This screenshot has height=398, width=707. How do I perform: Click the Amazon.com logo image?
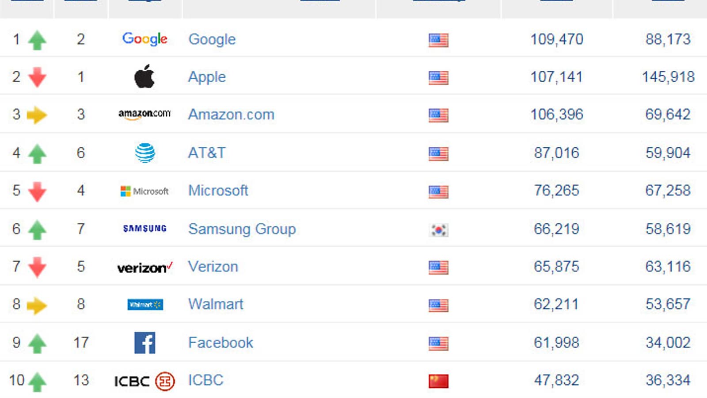click(144, 114)
